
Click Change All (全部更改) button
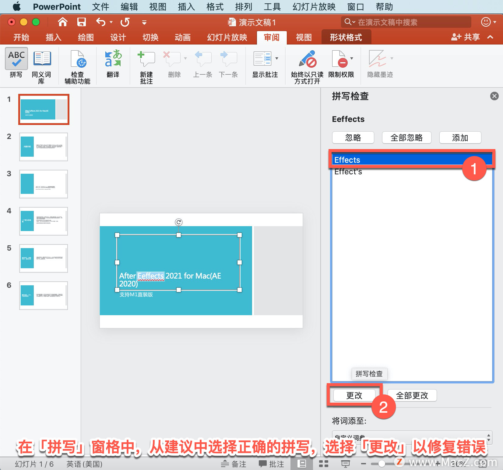tap(412, 395)
